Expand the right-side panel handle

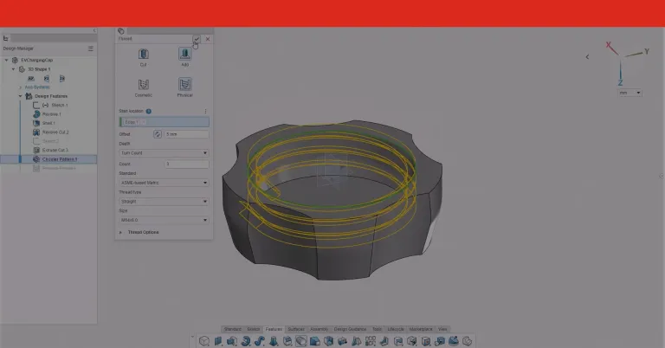662,177
